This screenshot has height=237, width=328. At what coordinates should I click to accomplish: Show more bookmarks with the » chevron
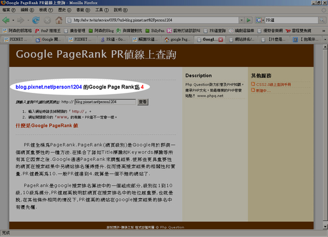(324, 31)
